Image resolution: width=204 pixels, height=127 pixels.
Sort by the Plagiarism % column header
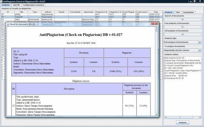coord(115,12)
